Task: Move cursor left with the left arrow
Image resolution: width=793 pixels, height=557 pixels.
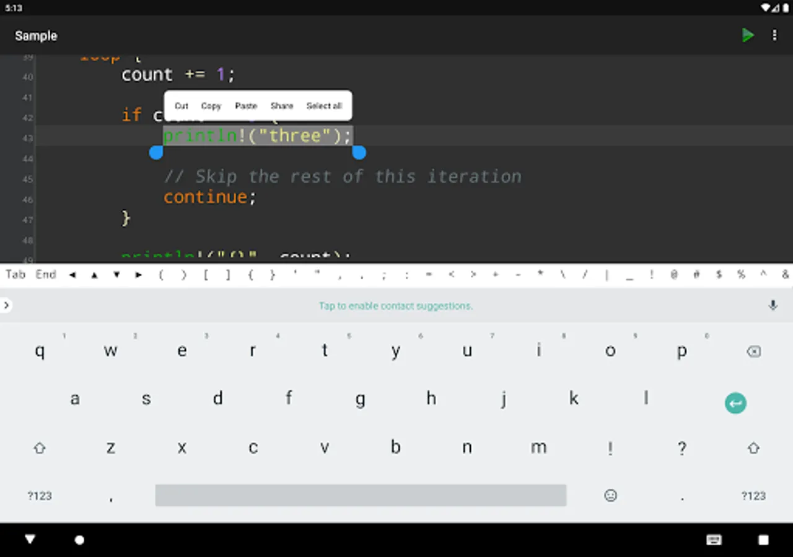Action: [72, 275]
